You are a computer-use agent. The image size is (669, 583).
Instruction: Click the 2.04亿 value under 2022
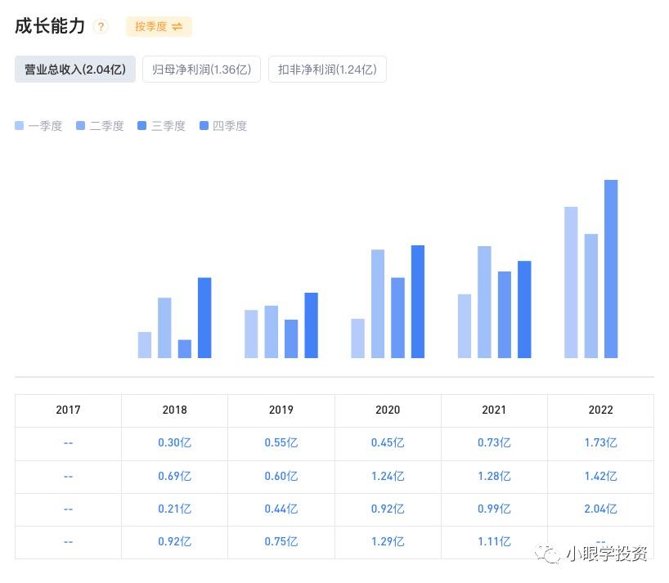pos(600,509)
